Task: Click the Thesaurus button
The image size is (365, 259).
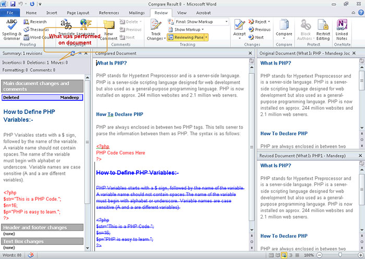Action: [x=36, y=30]
